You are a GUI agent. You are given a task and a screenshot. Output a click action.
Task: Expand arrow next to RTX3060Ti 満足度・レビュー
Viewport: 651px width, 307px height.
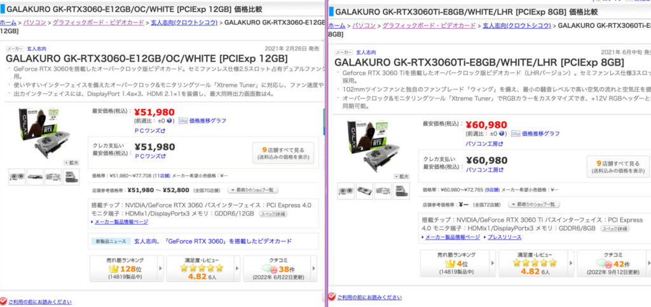click(x=572, y=263)
